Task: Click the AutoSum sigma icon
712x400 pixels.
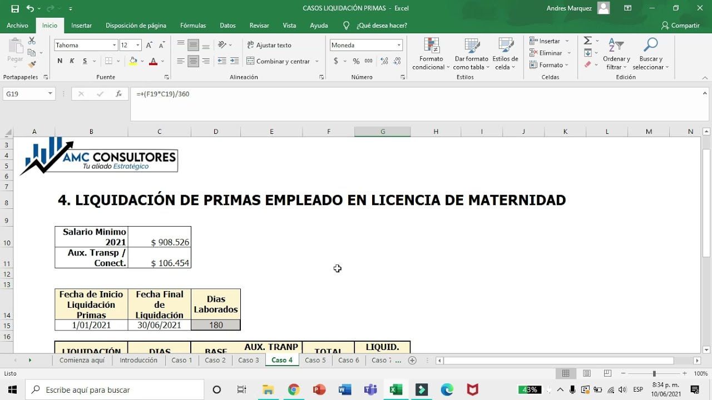Action: (x=587, y=41)
